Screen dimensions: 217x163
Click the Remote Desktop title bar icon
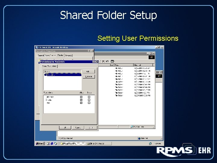[37, 47]
